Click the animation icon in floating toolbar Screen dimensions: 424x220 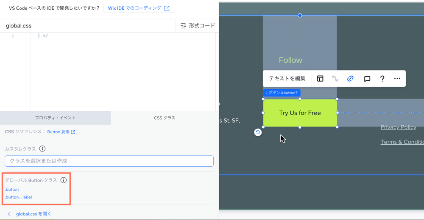(335, 79)
